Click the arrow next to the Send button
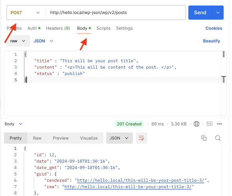The width and height of the screenshot is (232, 196). (x=218, y=12)
